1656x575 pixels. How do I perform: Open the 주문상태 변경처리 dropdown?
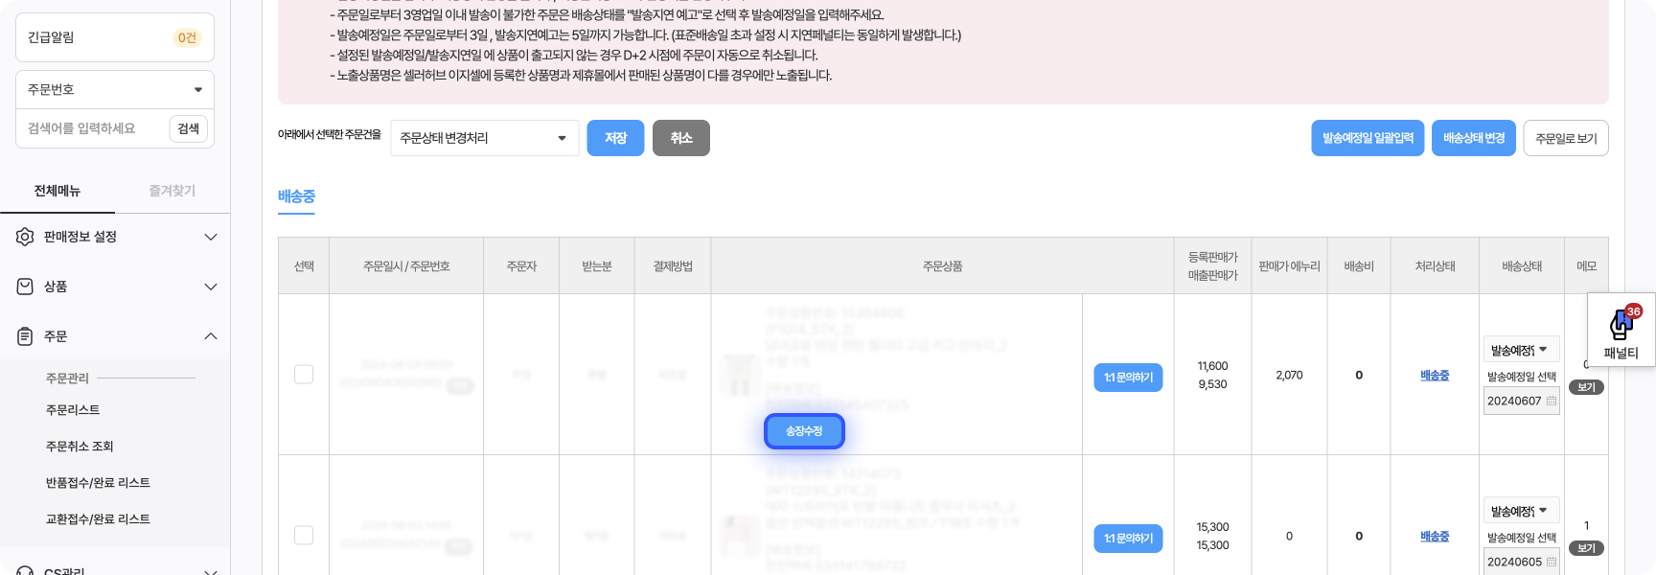[x=484, y=138]
